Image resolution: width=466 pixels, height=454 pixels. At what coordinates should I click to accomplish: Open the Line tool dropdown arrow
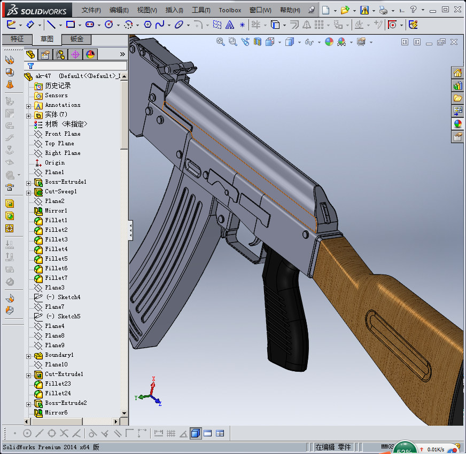coord(60,25)
